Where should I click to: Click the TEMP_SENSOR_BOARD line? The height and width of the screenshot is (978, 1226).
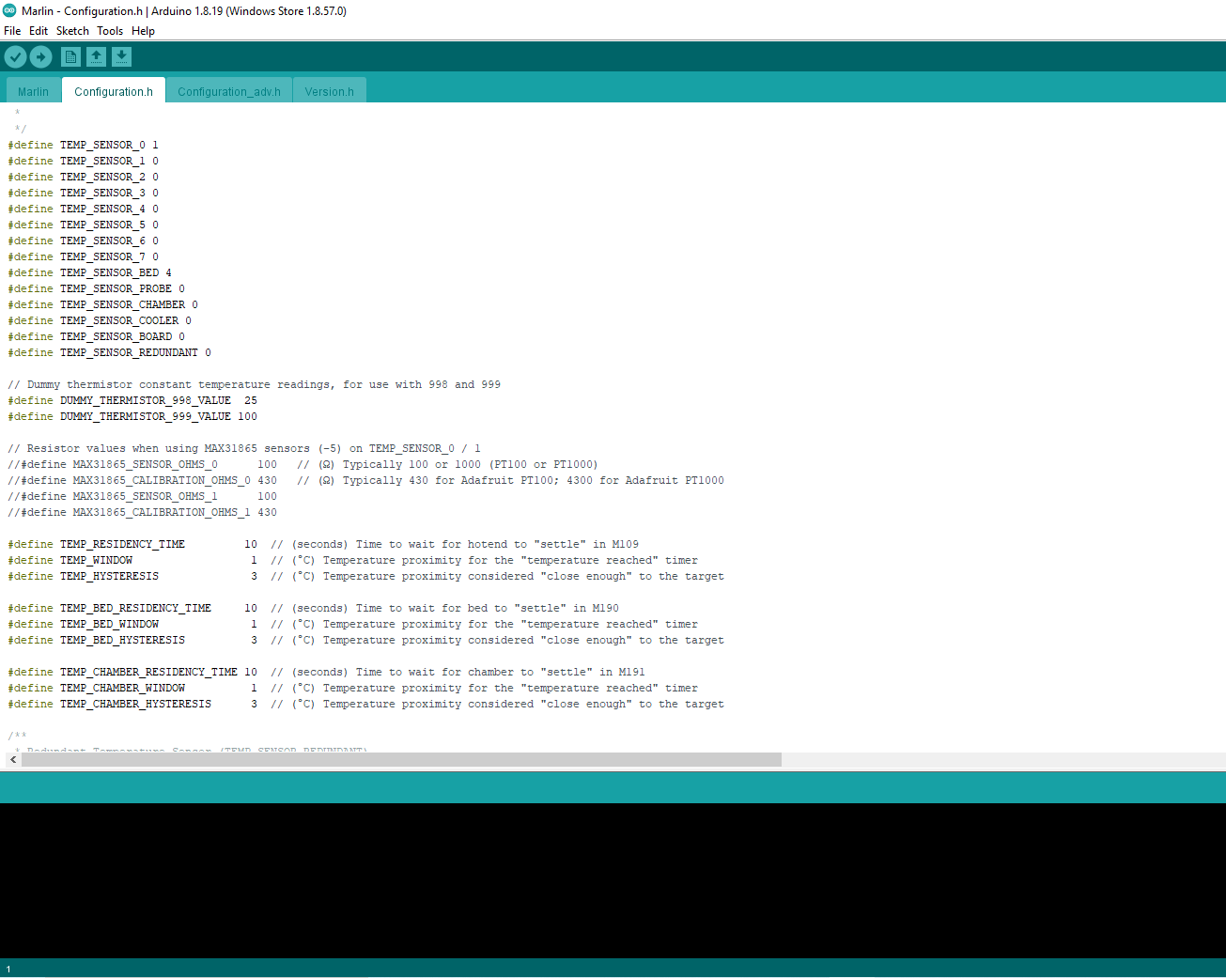tap(97, 336)
